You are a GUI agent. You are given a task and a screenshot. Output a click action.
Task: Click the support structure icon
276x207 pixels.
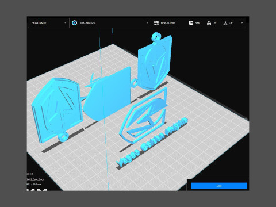click(209, 23)
